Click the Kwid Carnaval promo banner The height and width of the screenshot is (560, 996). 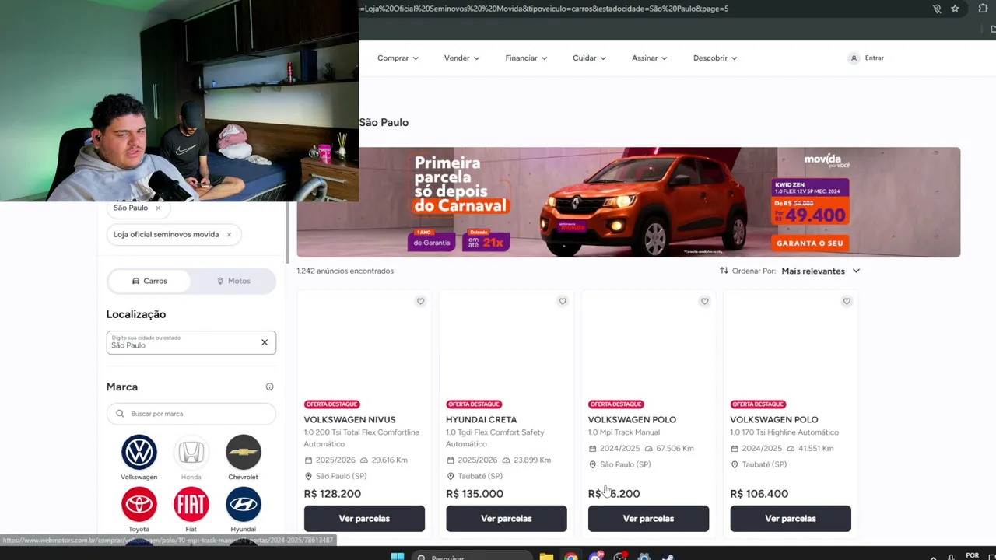coord(628,202)
